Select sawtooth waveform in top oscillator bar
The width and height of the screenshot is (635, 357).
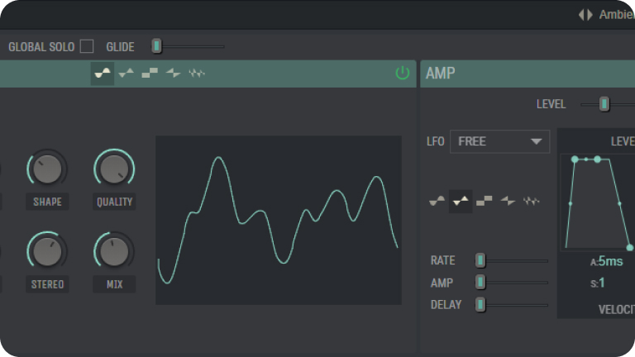173,74
